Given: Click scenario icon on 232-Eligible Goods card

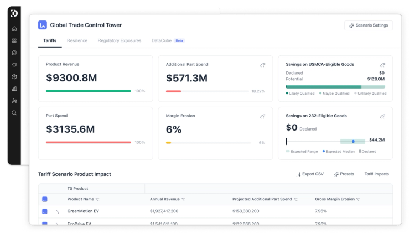Looking at the screenshot, I should tap(383, 116).
